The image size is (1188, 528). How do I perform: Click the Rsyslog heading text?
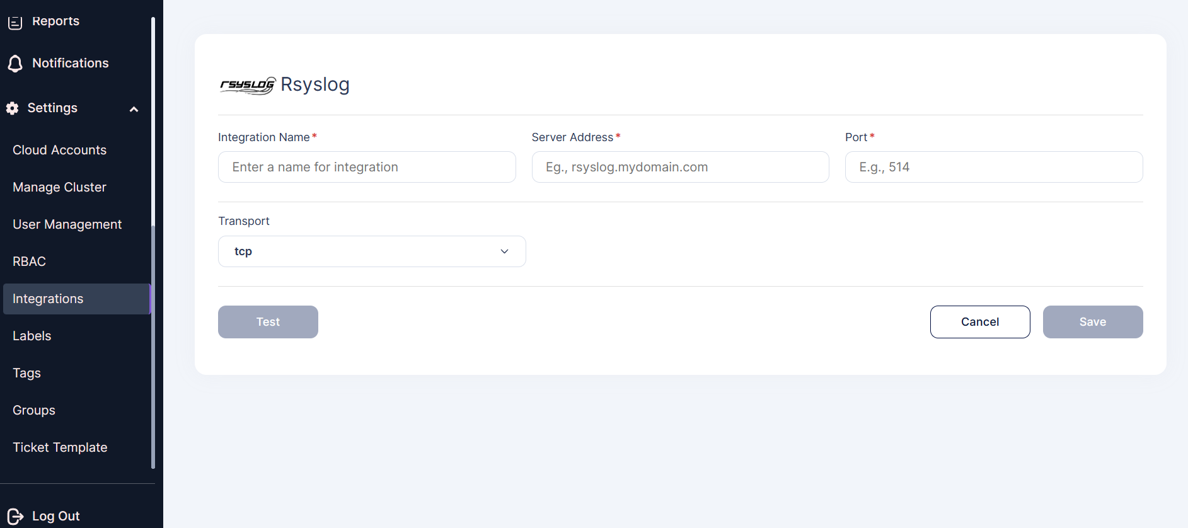(x=314, y=84)
